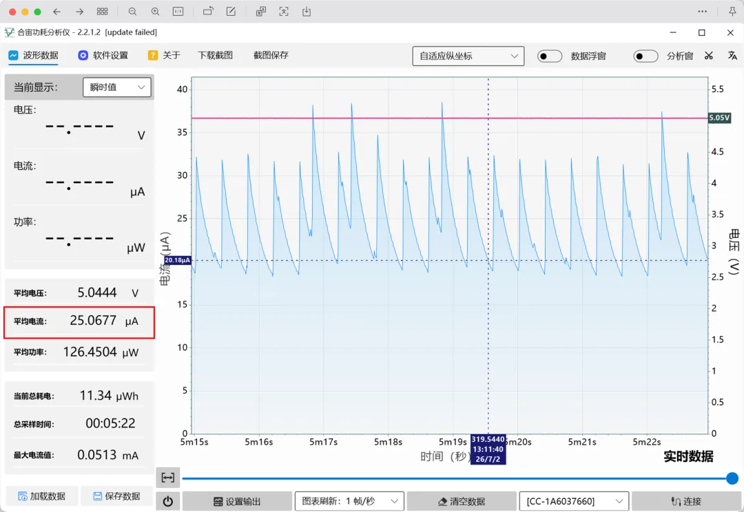Open the 图表刷新 frame rate dropdown
The width and height of the screenshot is (744, 512).
pyautogui.click(x=350, y=501)
